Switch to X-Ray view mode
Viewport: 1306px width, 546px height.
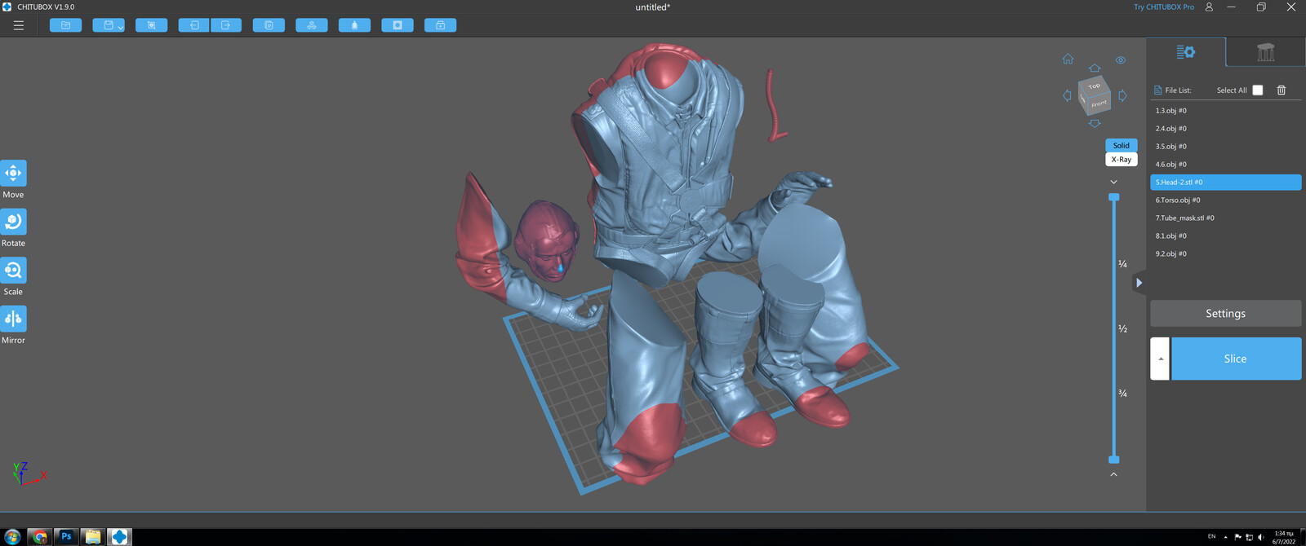1122,159
